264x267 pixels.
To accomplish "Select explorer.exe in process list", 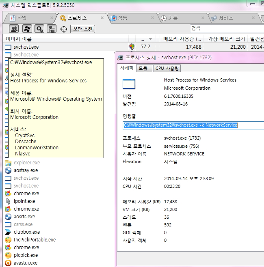I will pos(27,163).
